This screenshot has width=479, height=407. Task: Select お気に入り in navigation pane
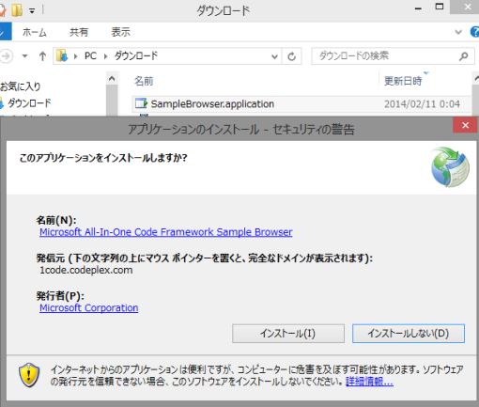click(21, 86)
